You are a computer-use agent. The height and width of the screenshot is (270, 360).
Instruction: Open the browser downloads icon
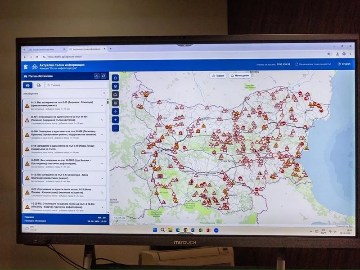click(337, 54)
